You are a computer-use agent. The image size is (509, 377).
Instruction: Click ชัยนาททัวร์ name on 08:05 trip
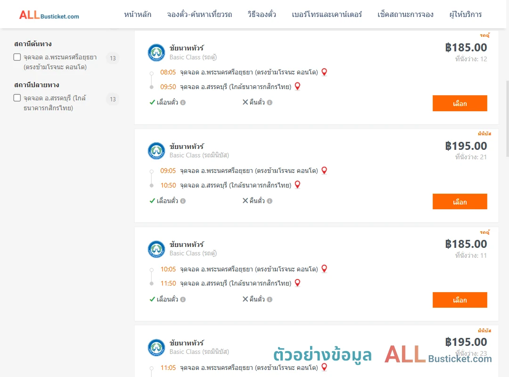[x=187, y=48]
